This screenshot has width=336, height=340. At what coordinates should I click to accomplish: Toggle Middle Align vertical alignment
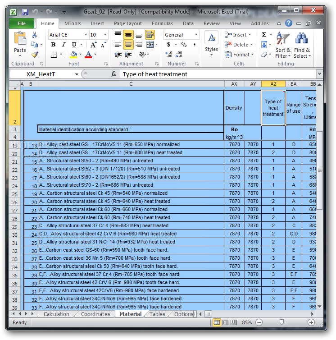coord(128,35)
